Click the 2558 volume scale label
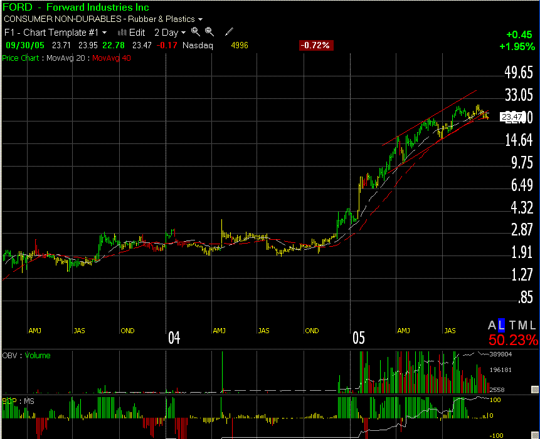Screen dimensions: 540x439 click(497, 390)
